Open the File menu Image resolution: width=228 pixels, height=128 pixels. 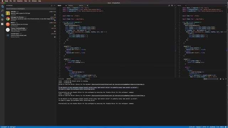coord(11,1)
